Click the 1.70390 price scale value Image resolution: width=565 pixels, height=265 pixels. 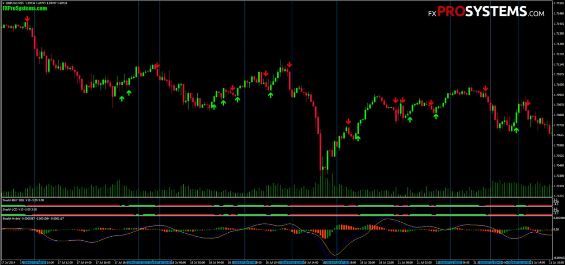558,176
